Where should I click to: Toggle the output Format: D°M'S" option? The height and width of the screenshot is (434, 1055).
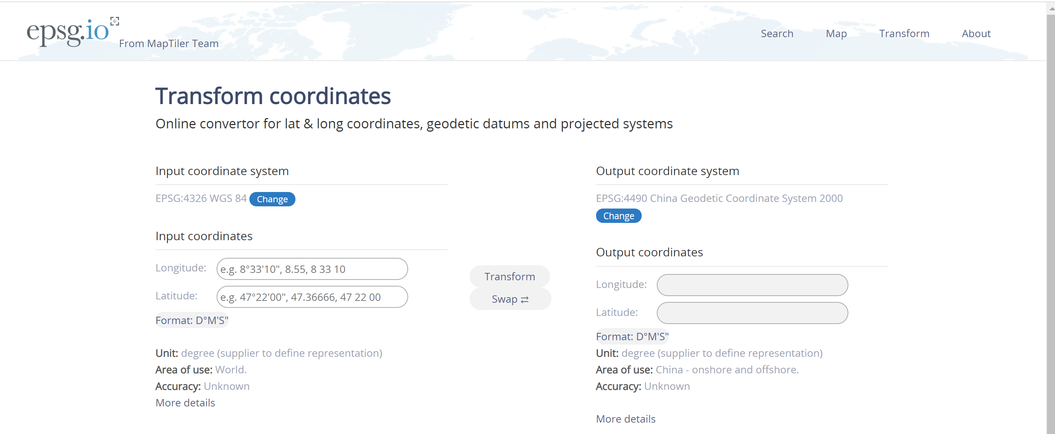tap(632, 337)
